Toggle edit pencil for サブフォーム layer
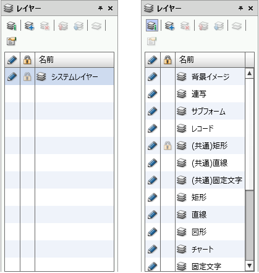 pos(153,111)
